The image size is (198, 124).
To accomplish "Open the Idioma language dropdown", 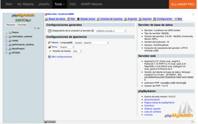I will click(92, 43).
